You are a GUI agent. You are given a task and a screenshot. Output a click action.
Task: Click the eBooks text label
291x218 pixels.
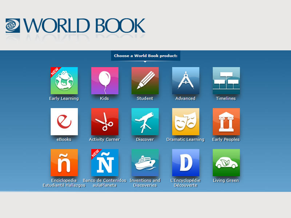[x=64, y=140]
